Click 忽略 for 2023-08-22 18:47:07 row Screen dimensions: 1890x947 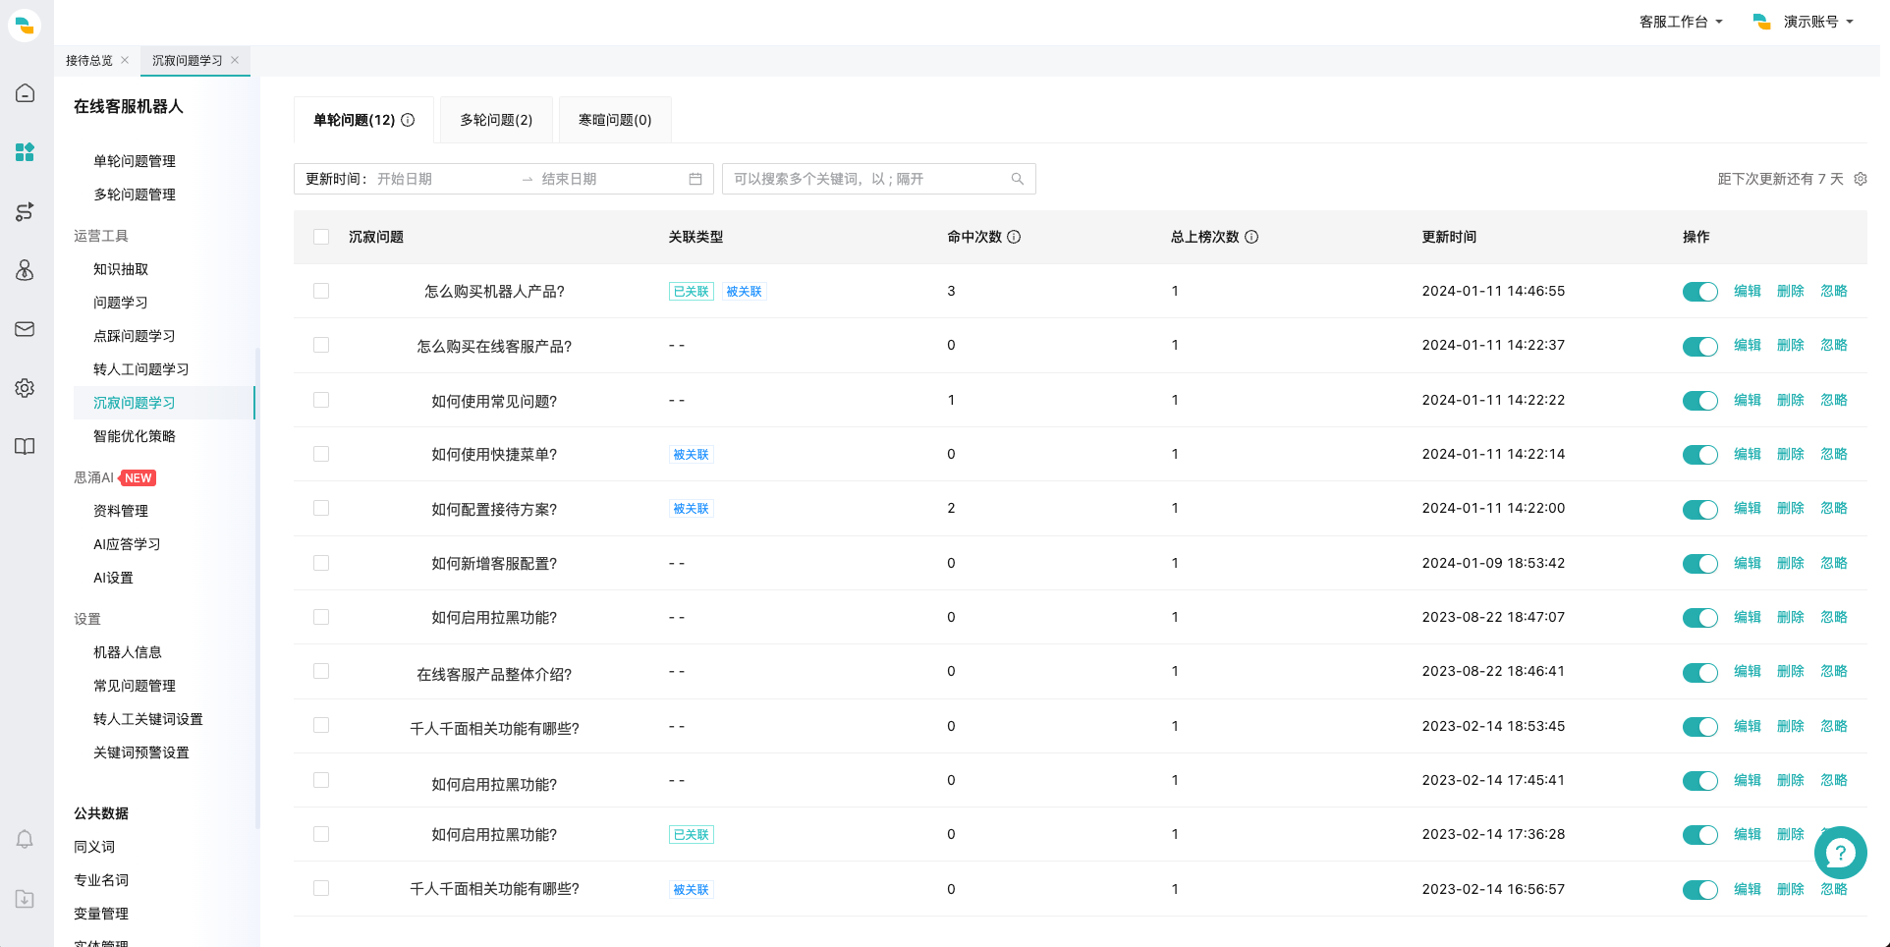pos(1834,617)
